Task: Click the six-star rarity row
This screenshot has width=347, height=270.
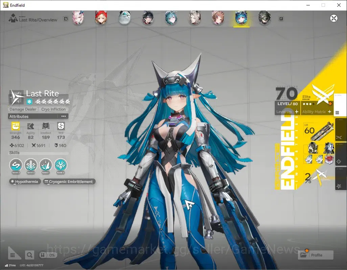Action: point(53,102)
